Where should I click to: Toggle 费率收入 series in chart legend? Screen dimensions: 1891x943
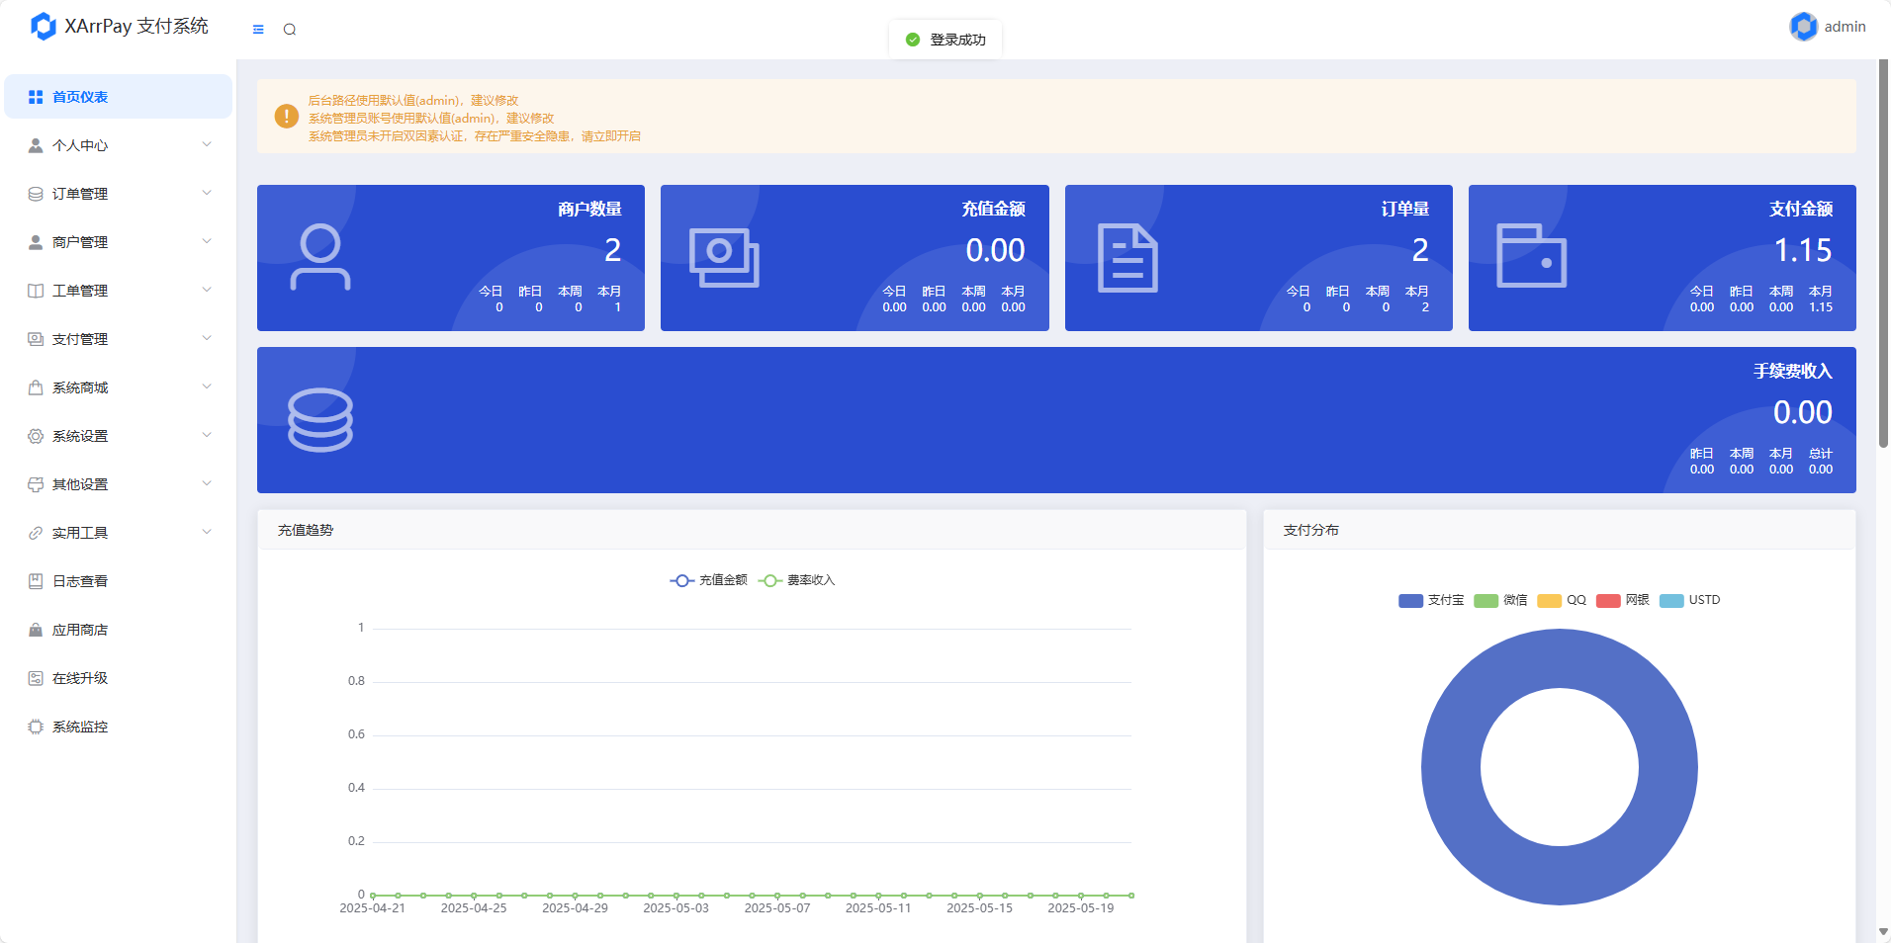(797, 580)
